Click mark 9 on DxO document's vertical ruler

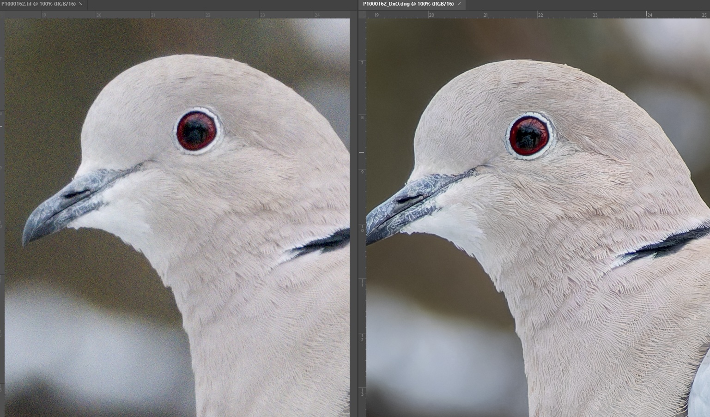362,172
